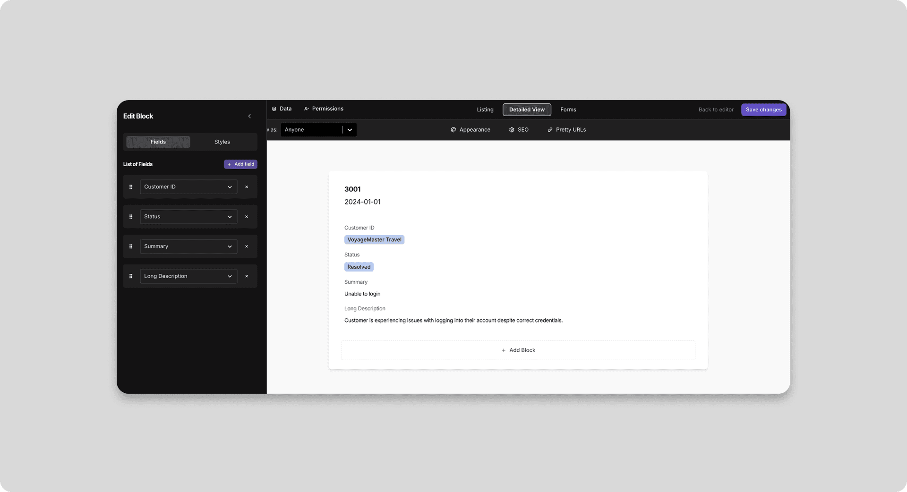Click the Status field drag handle
Viewport: 907px width, 492px height.
pos(131,217)
